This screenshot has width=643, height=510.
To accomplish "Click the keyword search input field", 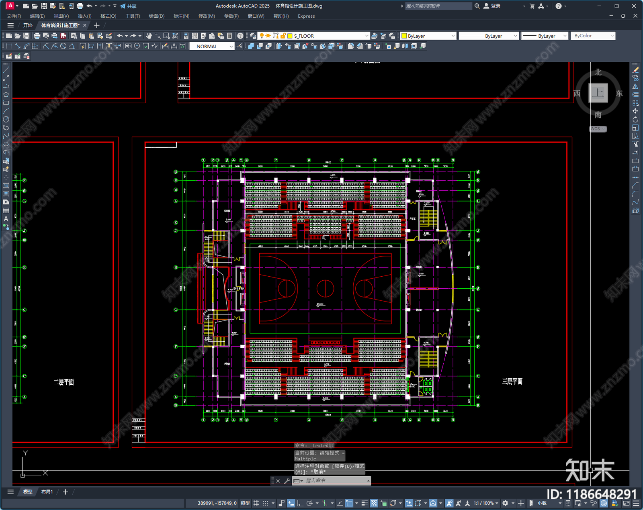I will [438, 6].
